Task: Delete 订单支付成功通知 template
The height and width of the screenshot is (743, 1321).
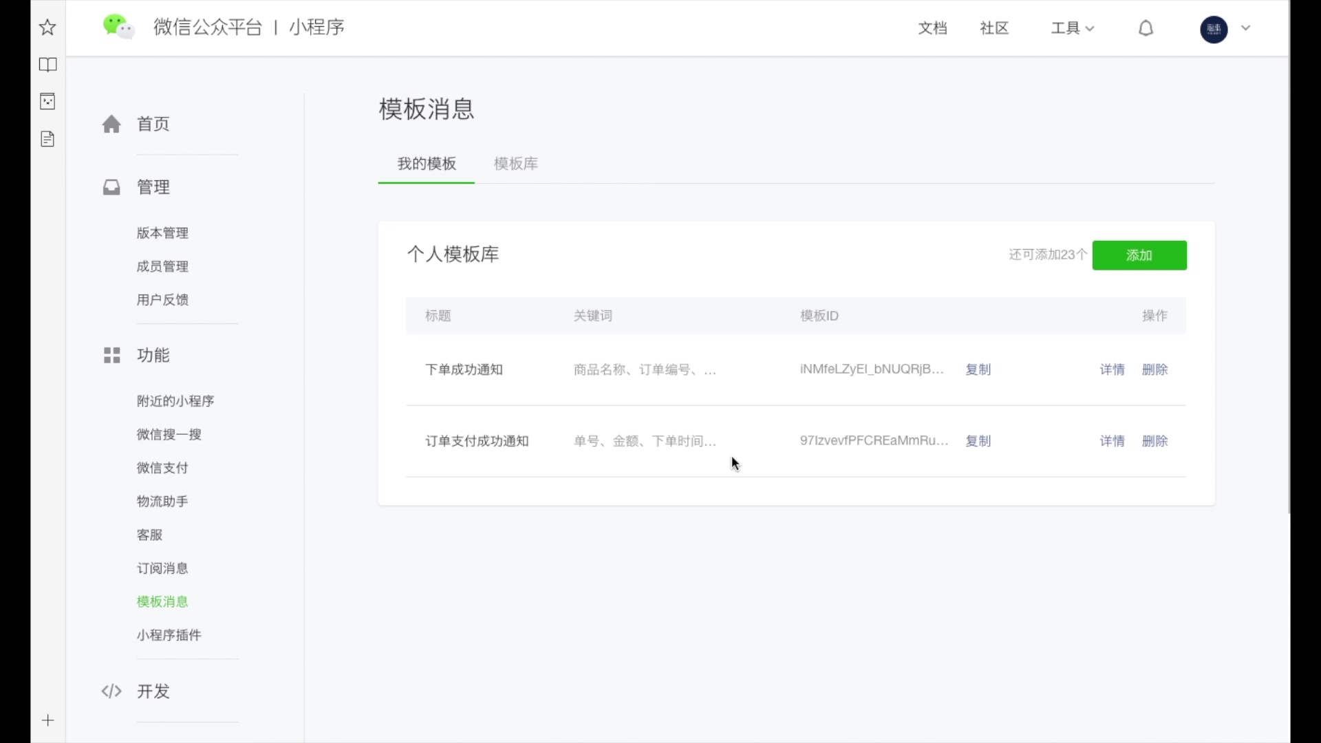Action: pos(1154,441)
